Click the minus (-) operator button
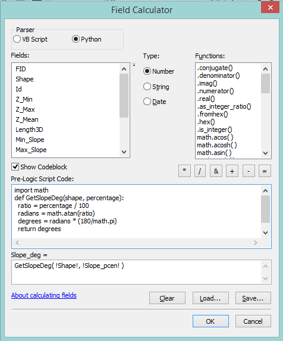Image resolution: width=283 pixels, height=341 pixels. tap(249, 171)
